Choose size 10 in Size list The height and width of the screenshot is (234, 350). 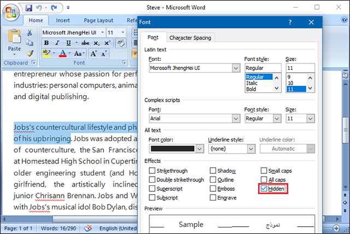coord(290,83)
